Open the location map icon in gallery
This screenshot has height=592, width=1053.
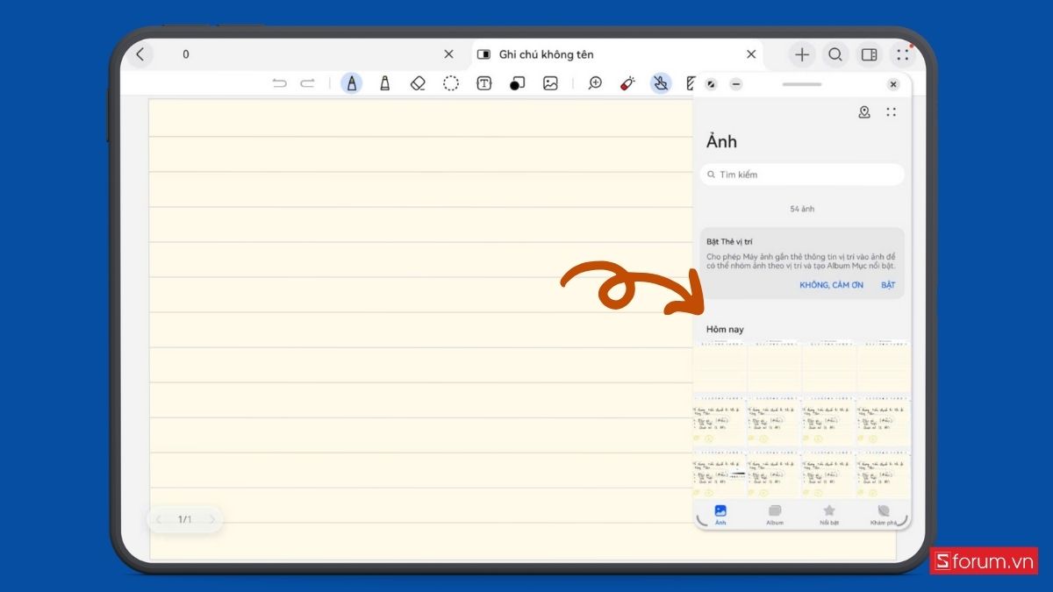(864, 112)
